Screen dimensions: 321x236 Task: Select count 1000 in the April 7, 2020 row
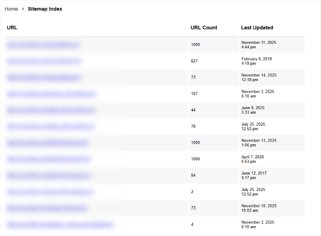point(195,159)
